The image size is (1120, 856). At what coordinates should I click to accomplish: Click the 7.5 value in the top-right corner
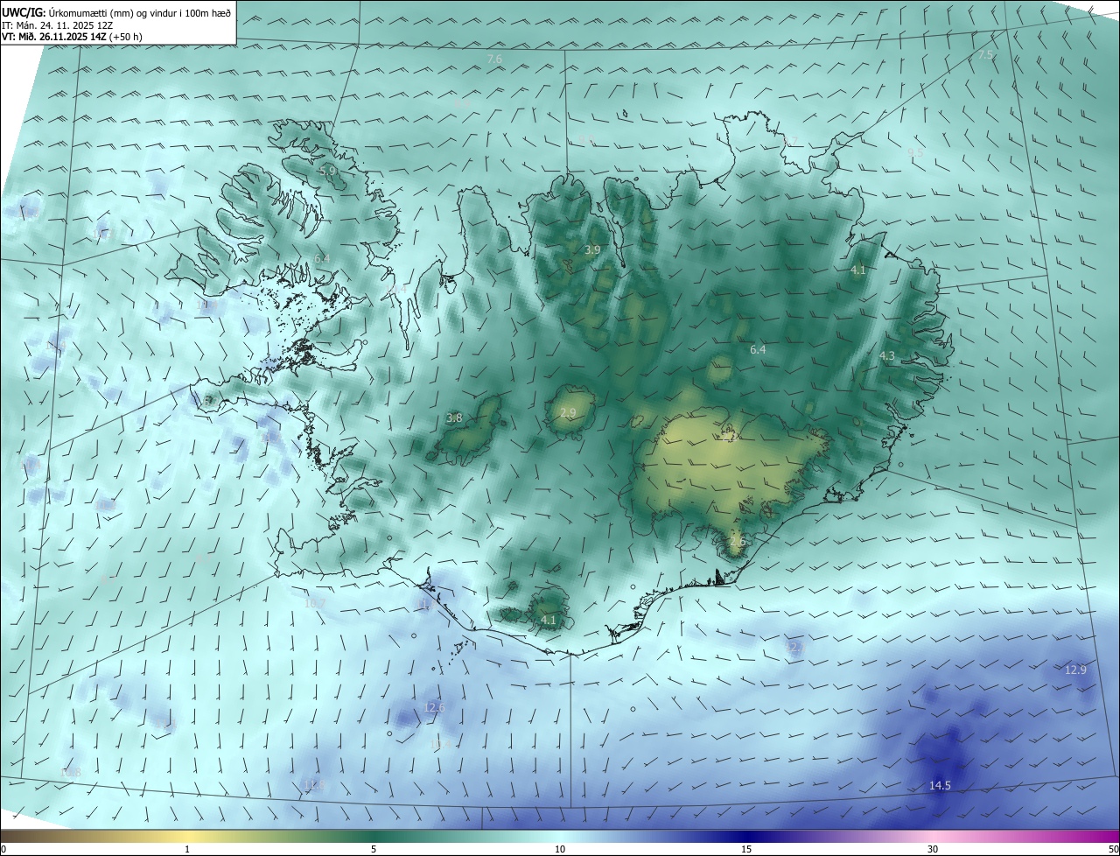[985, 54]
